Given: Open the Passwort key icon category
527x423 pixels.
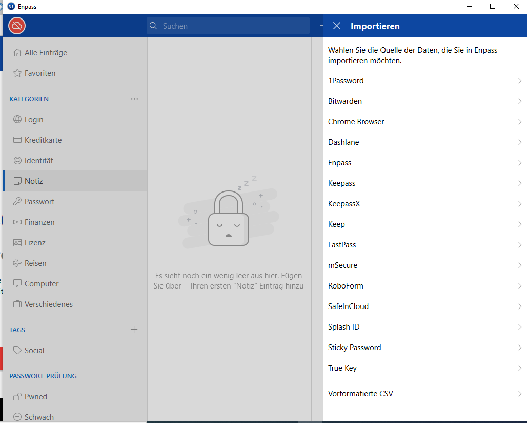Looking at the screenshot, I should pos(17,202).
